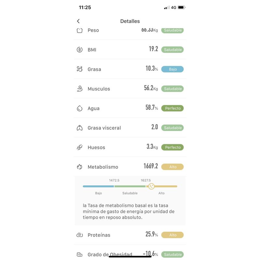Tap the battery indicator in status bar
This screenshot has width=260, height=260.
(181, 7)
